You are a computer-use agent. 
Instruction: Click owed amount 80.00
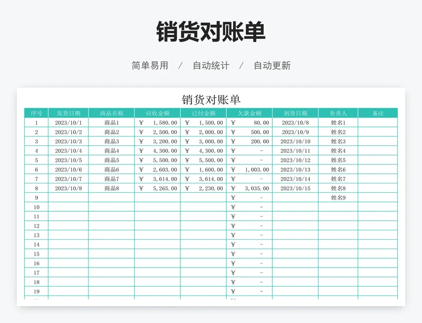250,123
